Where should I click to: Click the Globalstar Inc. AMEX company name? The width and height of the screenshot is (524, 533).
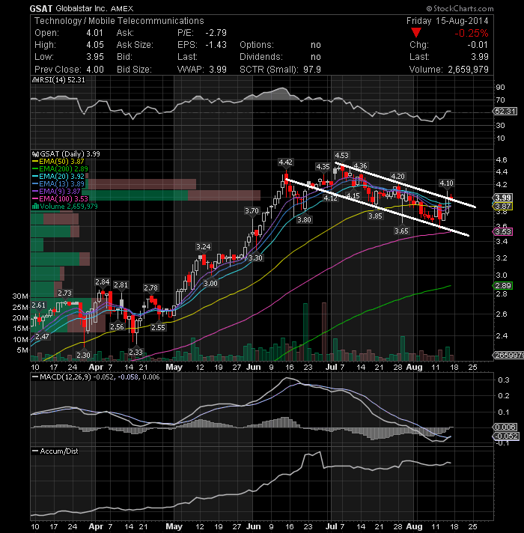coord(94,8)
